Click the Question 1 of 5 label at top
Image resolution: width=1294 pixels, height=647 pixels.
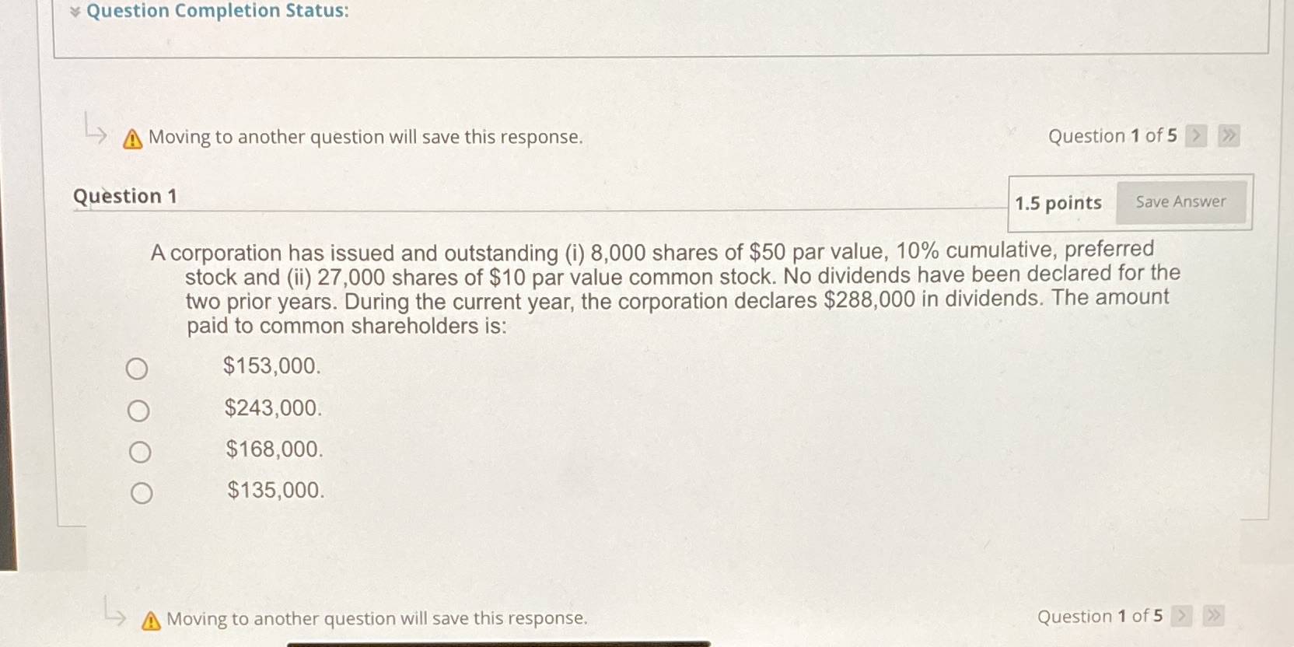coord(1112,136)
